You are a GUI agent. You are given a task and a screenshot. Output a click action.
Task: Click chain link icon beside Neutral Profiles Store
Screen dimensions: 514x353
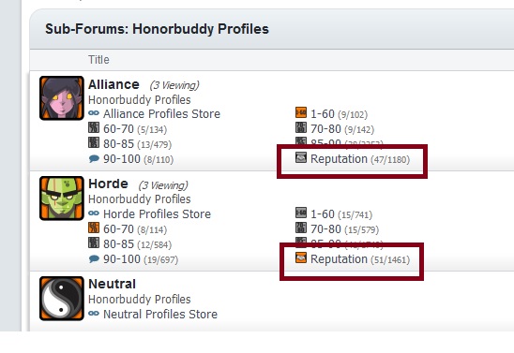pos(94,314)
